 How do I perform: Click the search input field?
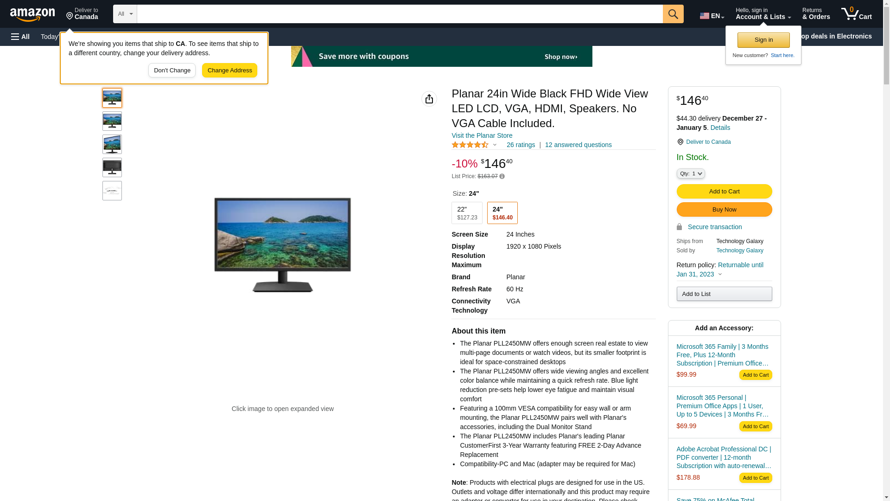click(x=400, y=14)
